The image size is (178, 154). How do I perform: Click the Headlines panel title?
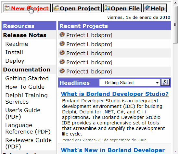coord(75,83)
